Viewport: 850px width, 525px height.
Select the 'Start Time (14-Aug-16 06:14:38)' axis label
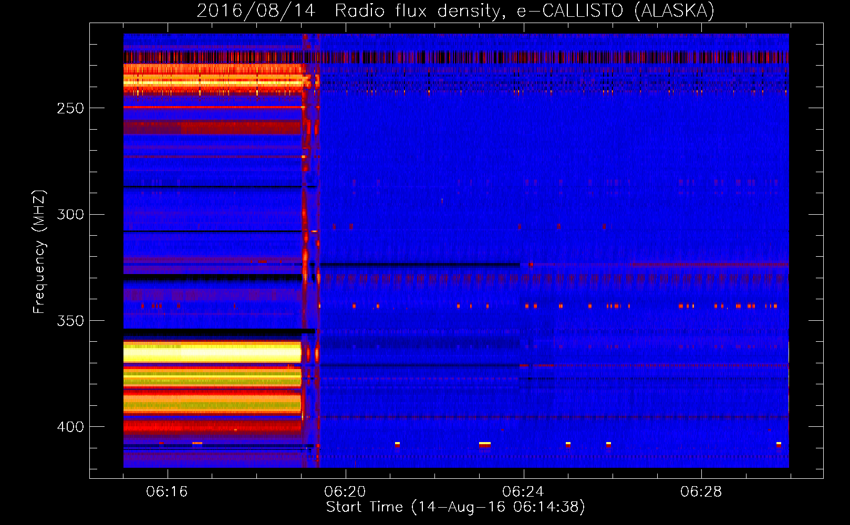coord(455,507)
